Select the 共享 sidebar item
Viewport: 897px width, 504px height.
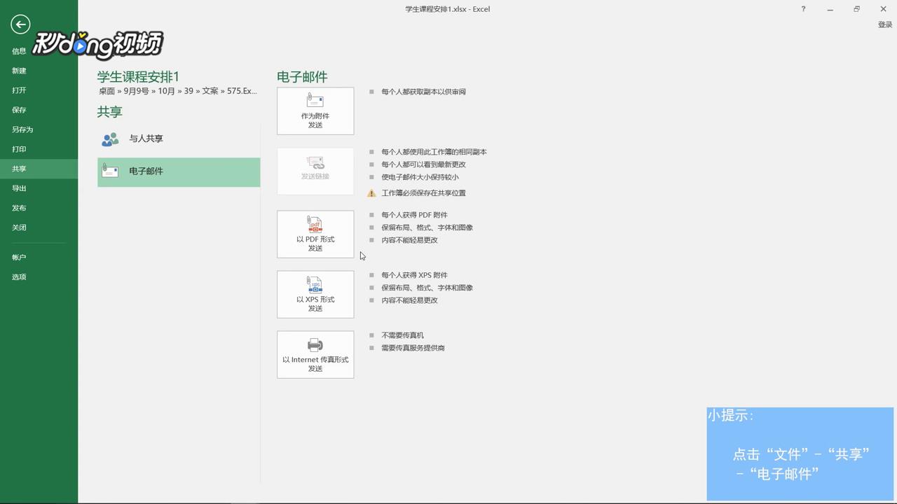pyautogui.click(x=39, y=169)
